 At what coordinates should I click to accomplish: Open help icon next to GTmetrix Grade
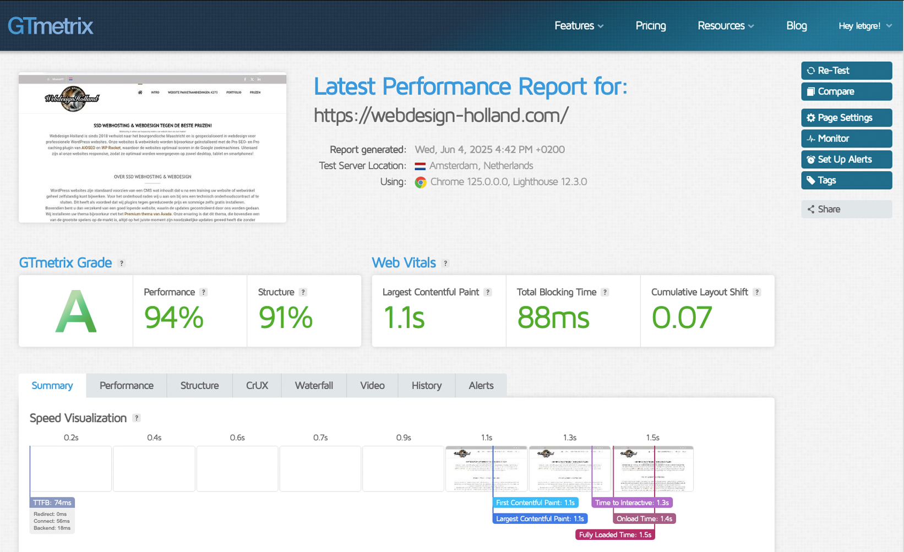(122, 264)
